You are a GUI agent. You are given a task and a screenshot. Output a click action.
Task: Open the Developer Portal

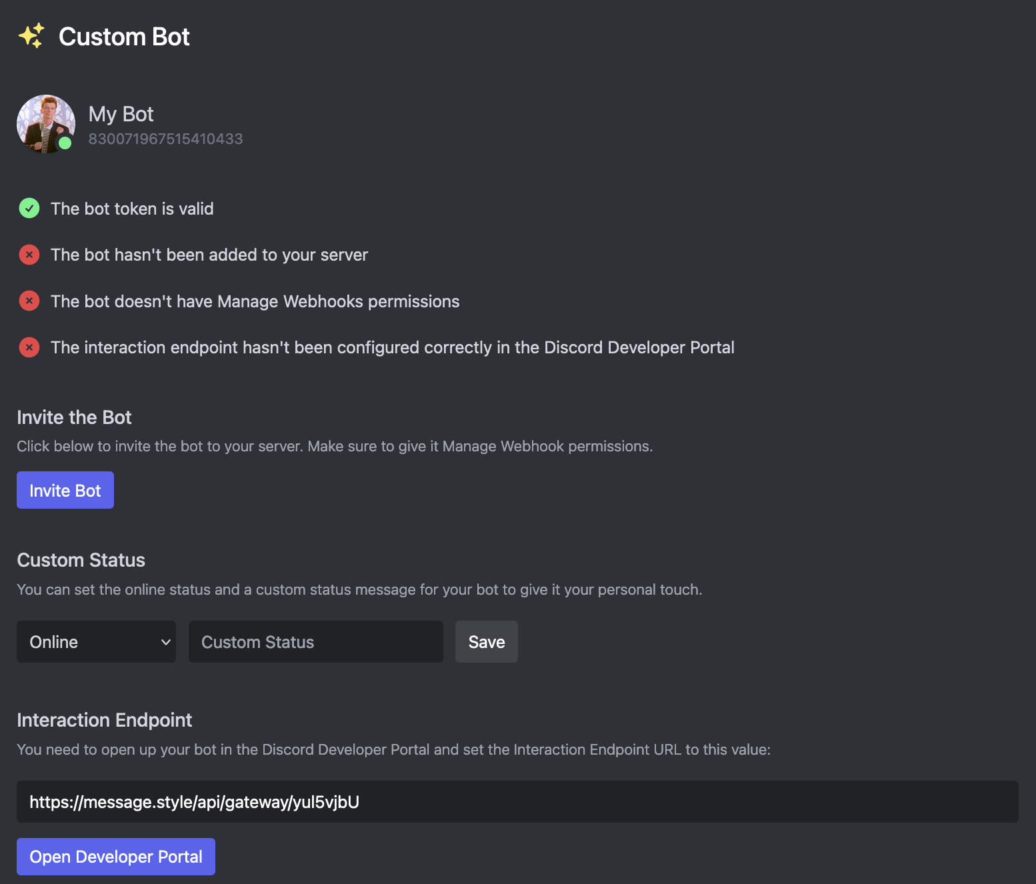[115, 856]
